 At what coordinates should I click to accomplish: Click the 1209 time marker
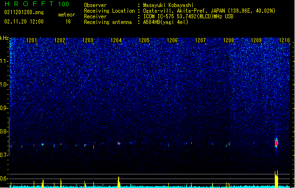point(257,40)
